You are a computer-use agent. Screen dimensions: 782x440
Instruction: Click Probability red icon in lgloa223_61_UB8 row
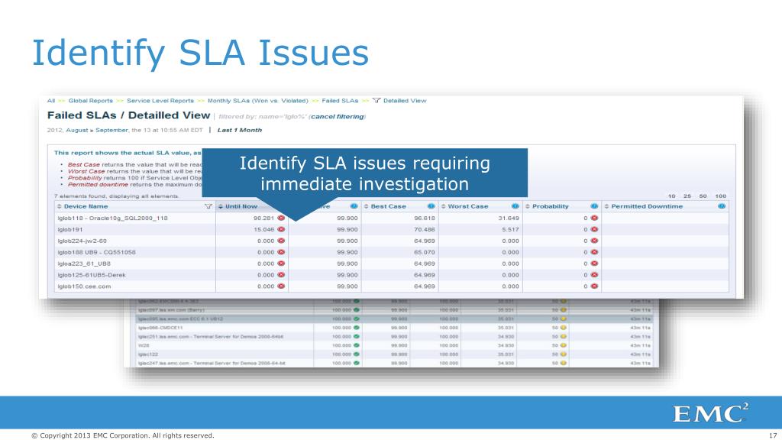(594, 264)
